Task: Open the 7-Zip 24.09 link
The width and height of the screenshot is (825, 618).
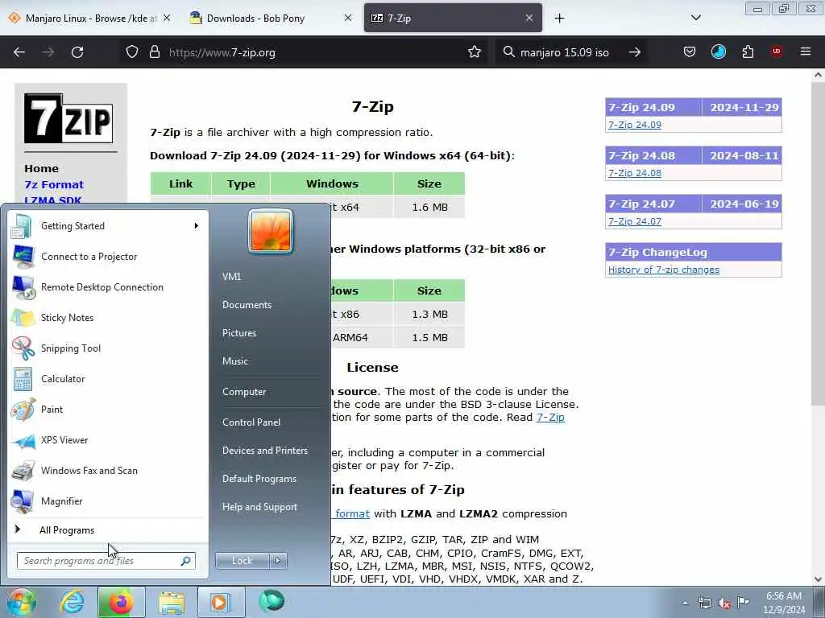Action: coord(635,125)
